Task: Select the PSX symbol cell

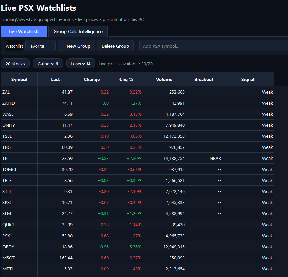Action: pos(19,236)
